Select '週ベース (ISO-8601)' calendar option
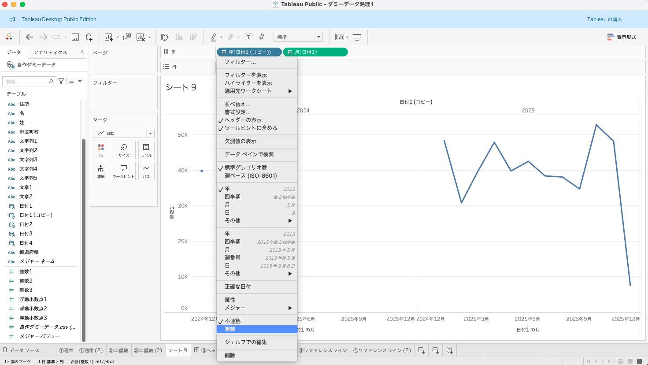 coord(251,175)
